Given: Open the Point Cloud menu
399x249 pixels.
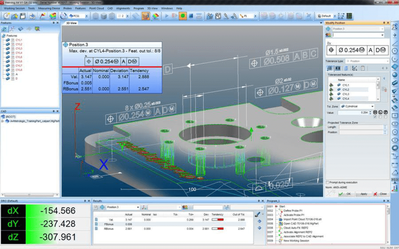Looking at the screenshot, I should tap(96, 8).
